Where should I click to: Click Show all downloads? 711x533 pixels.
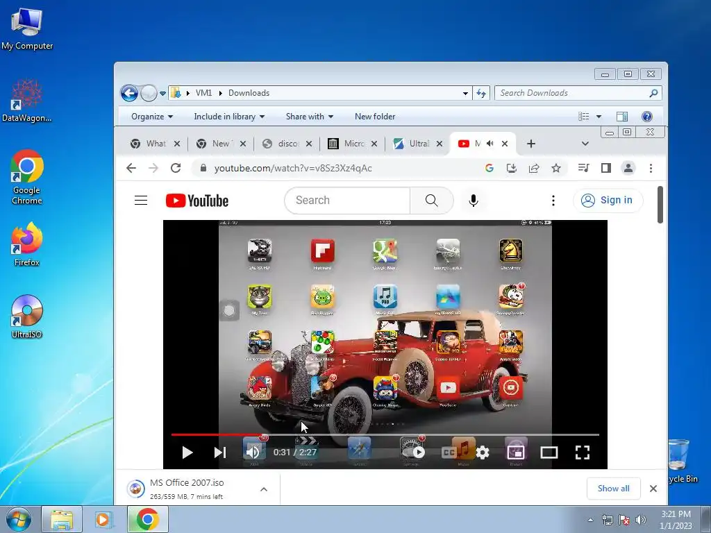[613, 488]
